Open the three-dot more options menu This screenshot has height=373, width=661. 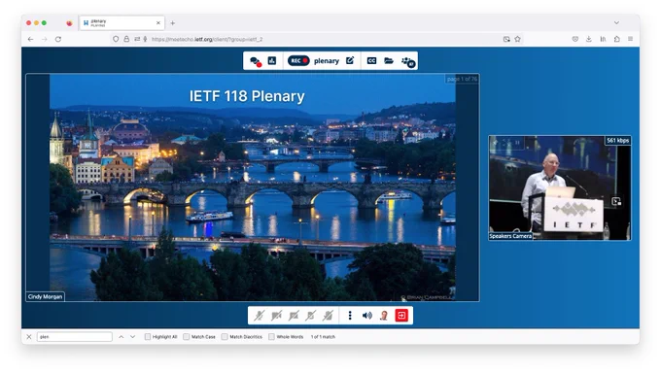click(350, 316)
